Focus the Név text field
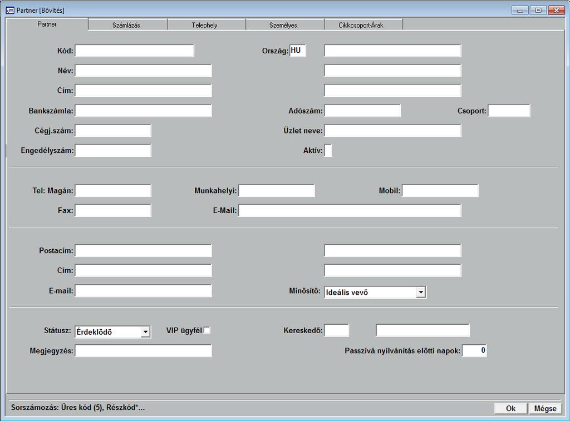Screen dimensions: 570x421 pyautogui.click(x=143, y=71)
